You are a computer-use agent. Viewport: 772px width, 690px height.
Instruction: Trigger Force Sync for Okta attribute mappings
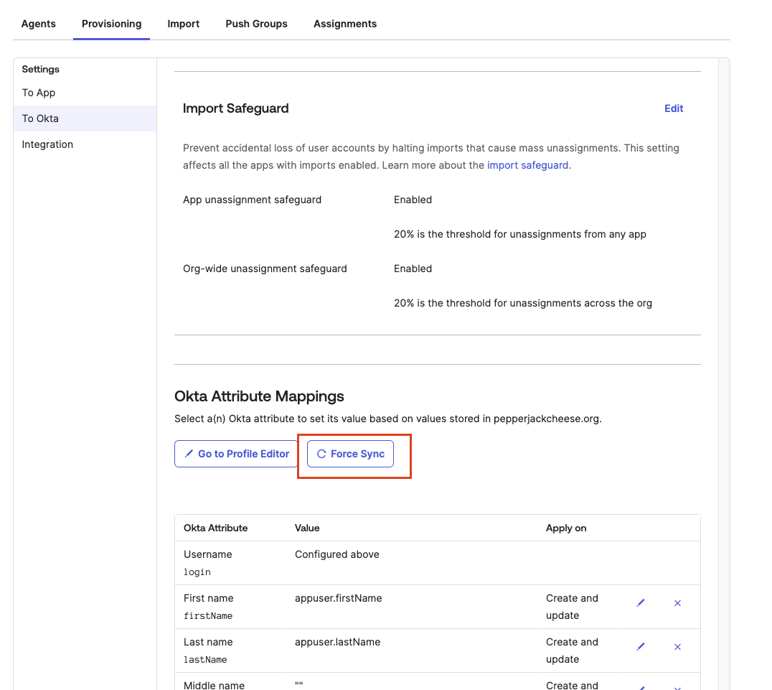pos(350,454)
